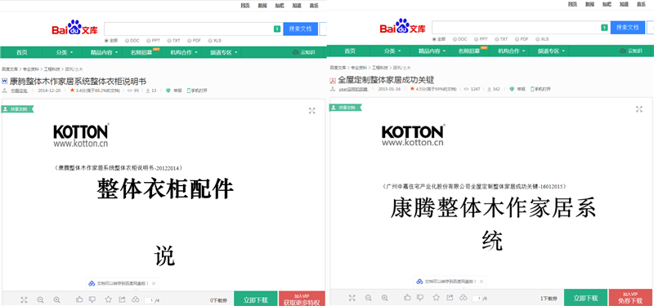Open 首页 tab on left page

coord(22,52)
